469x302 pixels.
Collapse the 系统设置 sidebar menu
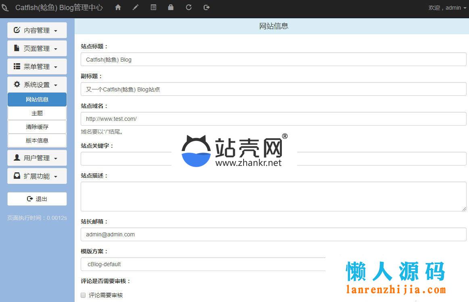[37, 85]
